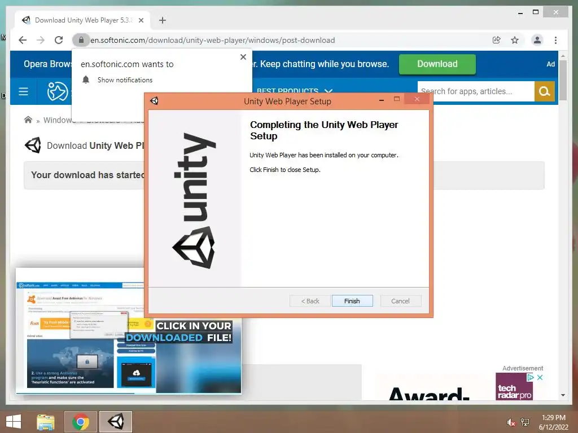Click the Back button in Unity setup
Image resolution: width=578 pixels, height=433 pixels.
[x=310, y=301]
